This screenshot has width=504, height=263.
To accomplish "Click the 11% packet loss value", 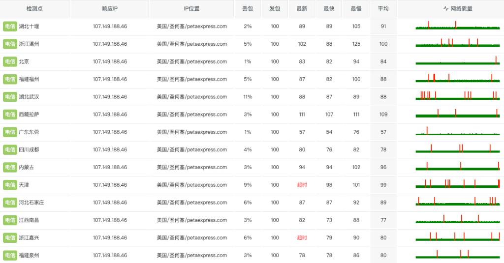I will pyautogui.click(x=248, y=97).
